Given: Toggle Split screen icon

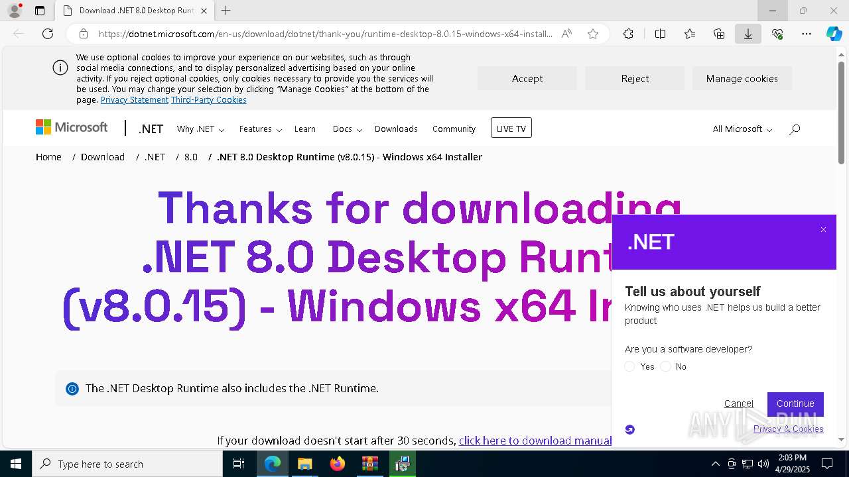Looking at the screenshot, I should point(660,34).
